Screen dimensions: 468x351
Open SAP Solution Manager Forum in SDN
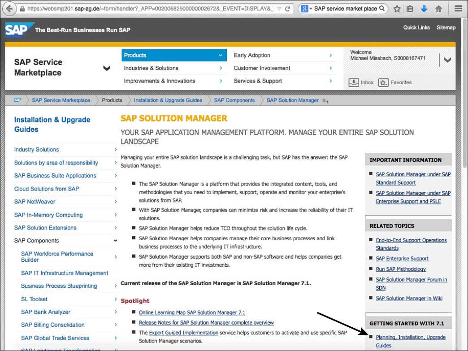click(x=411, y=284)
